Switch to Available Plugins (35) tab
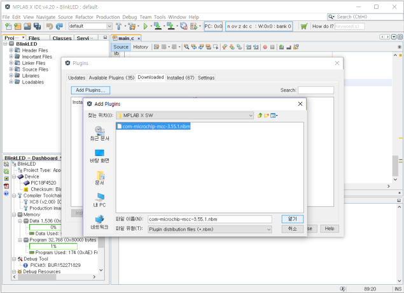This screenshot has height=293, width=404. coord(111,78)
